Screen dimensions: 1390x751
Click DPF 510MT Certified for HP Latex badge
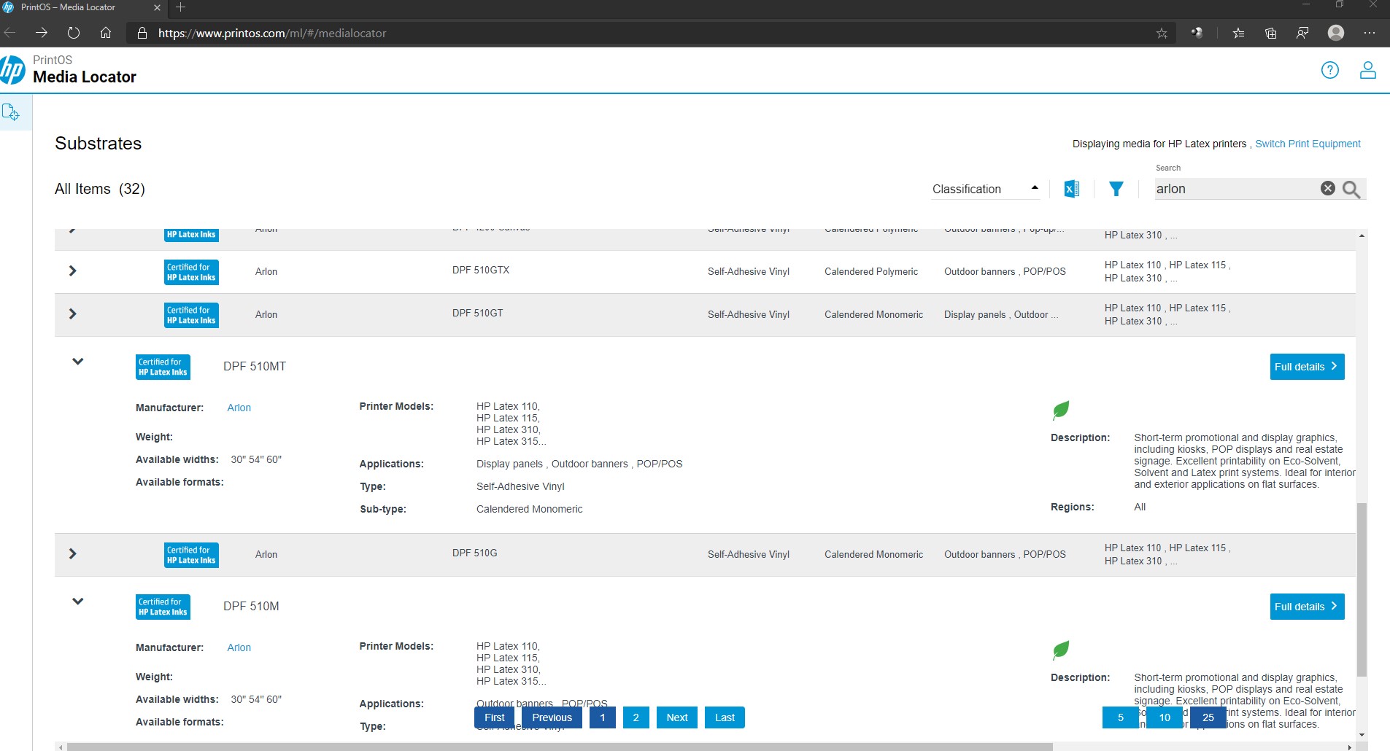163,367
